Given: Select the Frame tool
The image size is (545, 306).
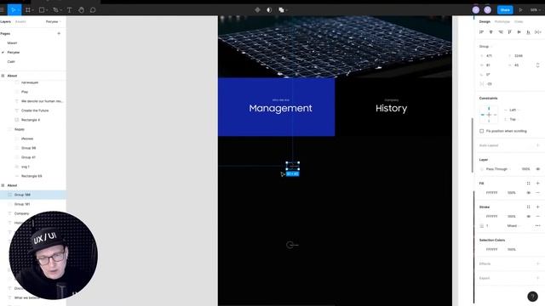Looking at the screenshot, I should pos(28,10).
